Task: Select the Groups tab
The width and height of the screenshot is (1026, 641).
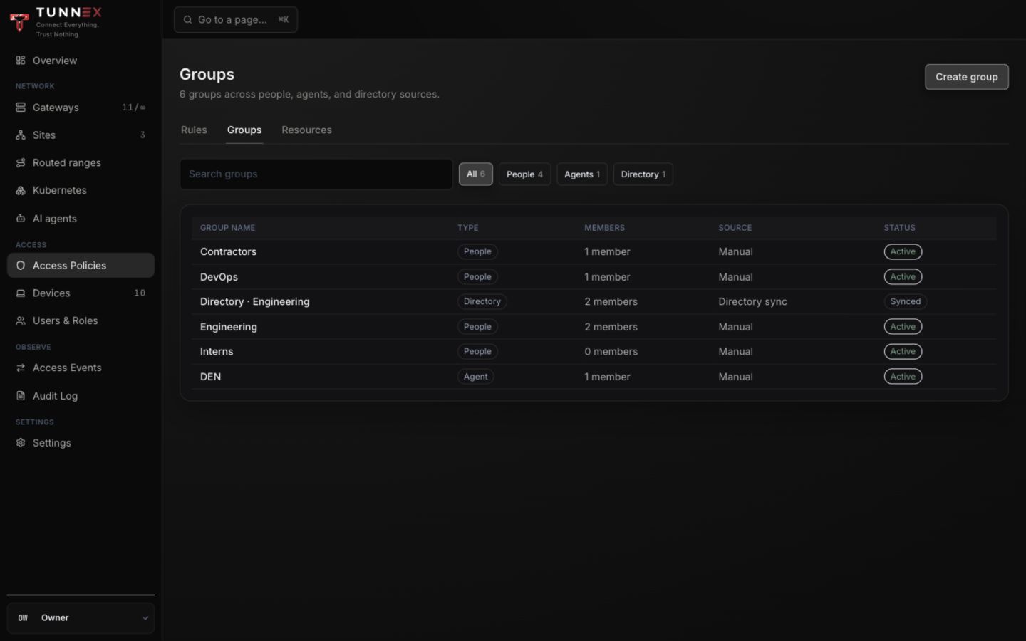Action: tap(244, 130)
